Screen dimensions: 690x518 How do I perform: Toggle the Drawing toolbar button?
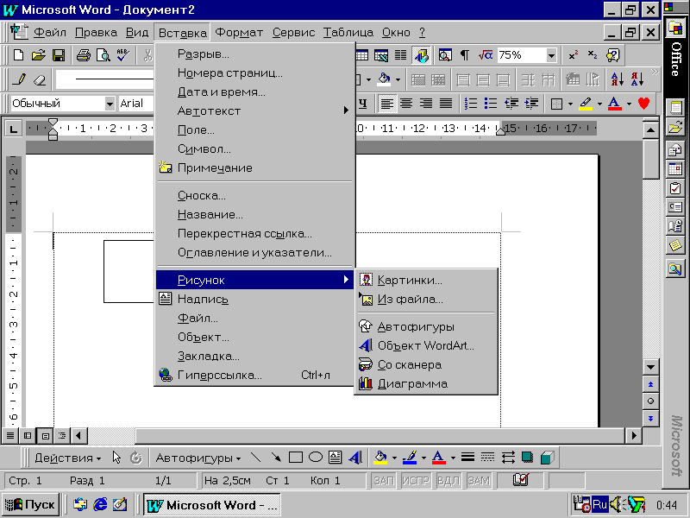click(421, 55)
